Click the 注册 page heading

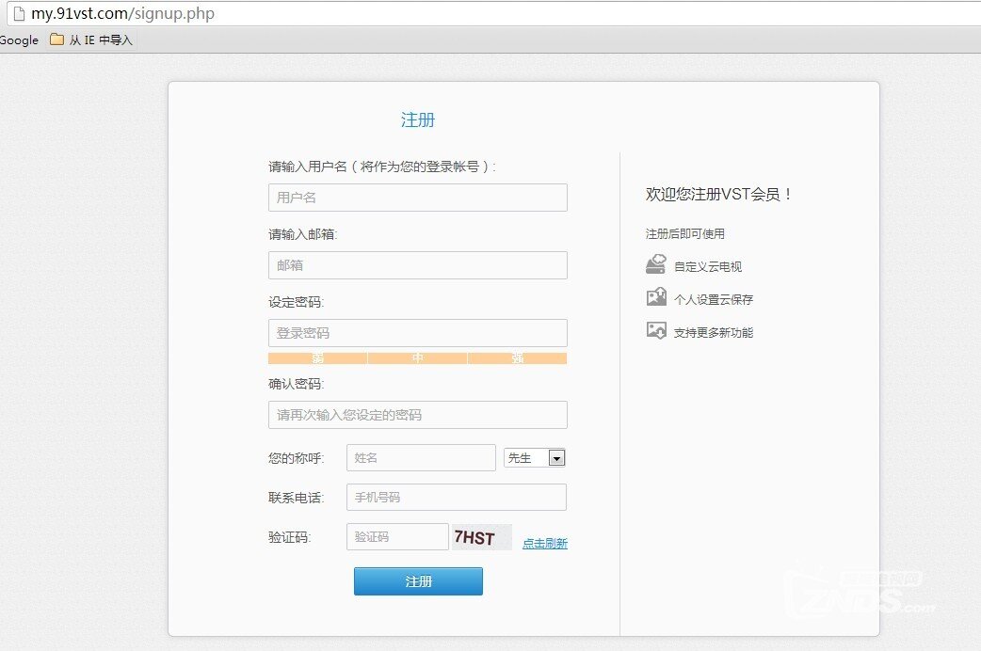point(418,119)
